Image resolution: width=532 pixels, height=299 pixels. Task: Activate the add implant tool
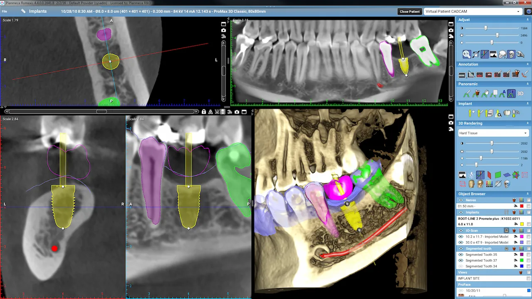click(472, 113)
